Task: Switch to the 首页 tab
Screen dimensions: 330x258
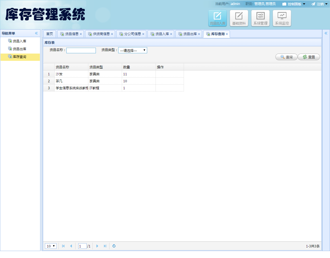Action: [x=50, y=34]
